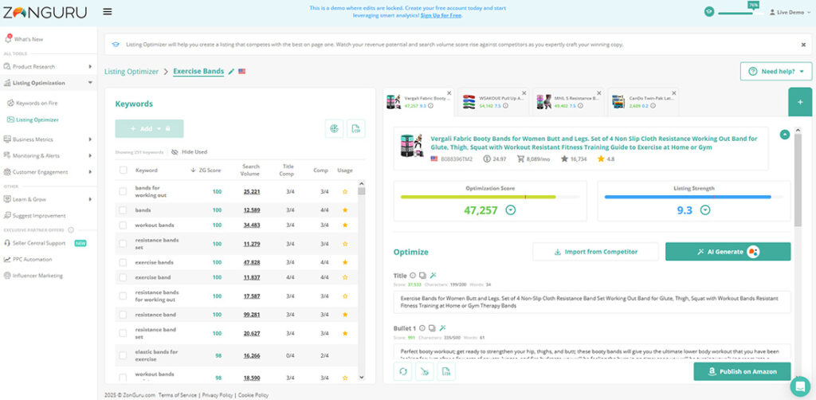Open Keywords on Fire tool

click(37, 103)
